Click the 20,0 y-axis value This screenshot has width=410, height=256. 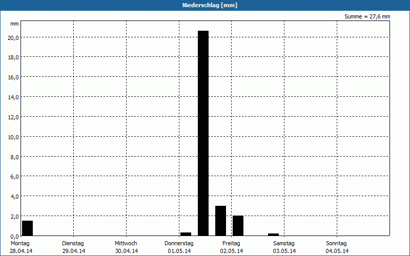pos(13,38)
